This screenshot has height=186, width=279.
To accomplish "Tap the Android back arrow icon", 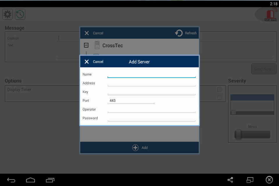I will click(11, 180).
